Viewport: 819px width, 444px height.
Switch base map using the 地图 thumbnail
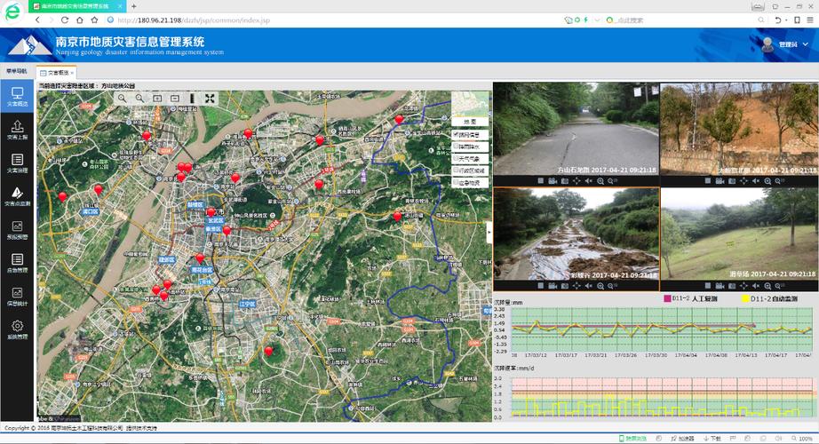click(x=471, y=109)
